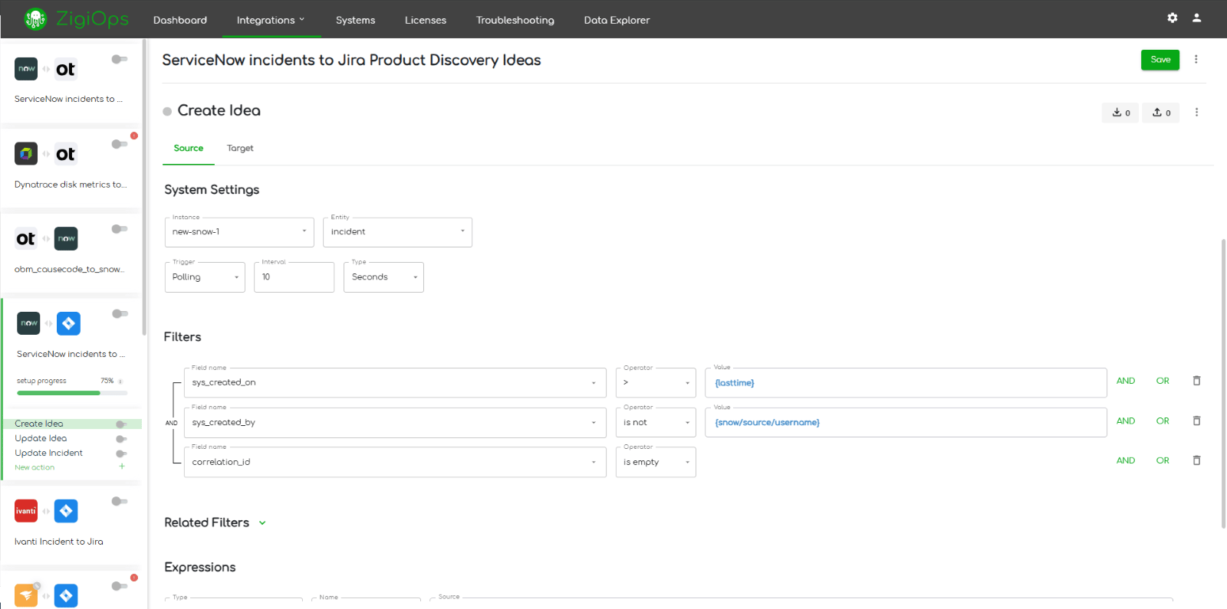
Task: Click ot icon in obm_causecode_to_snow card
Action: [x=26, y=239]
